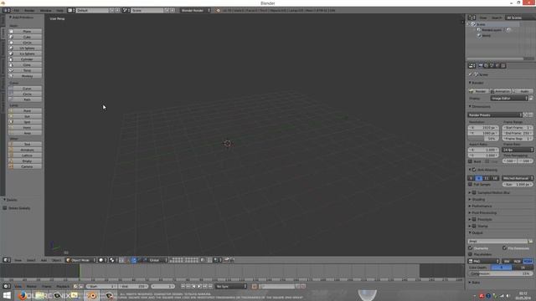The height and width of the screenshot is (301, 536).
Task: Open the Blender Render engine dropdown
Action: (x=195, y=10)
